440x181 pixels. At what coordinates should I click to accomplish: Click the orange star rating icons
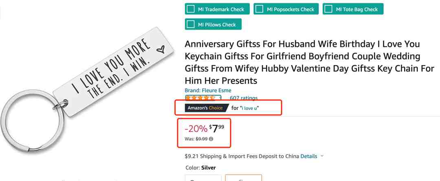(200, 98)
